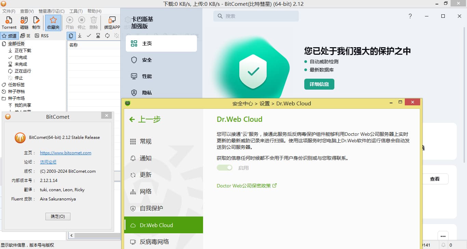Screen dimensions: 467x249
Task: Select the checkmark completed filter icon above task list
Action: pos(89,36)
